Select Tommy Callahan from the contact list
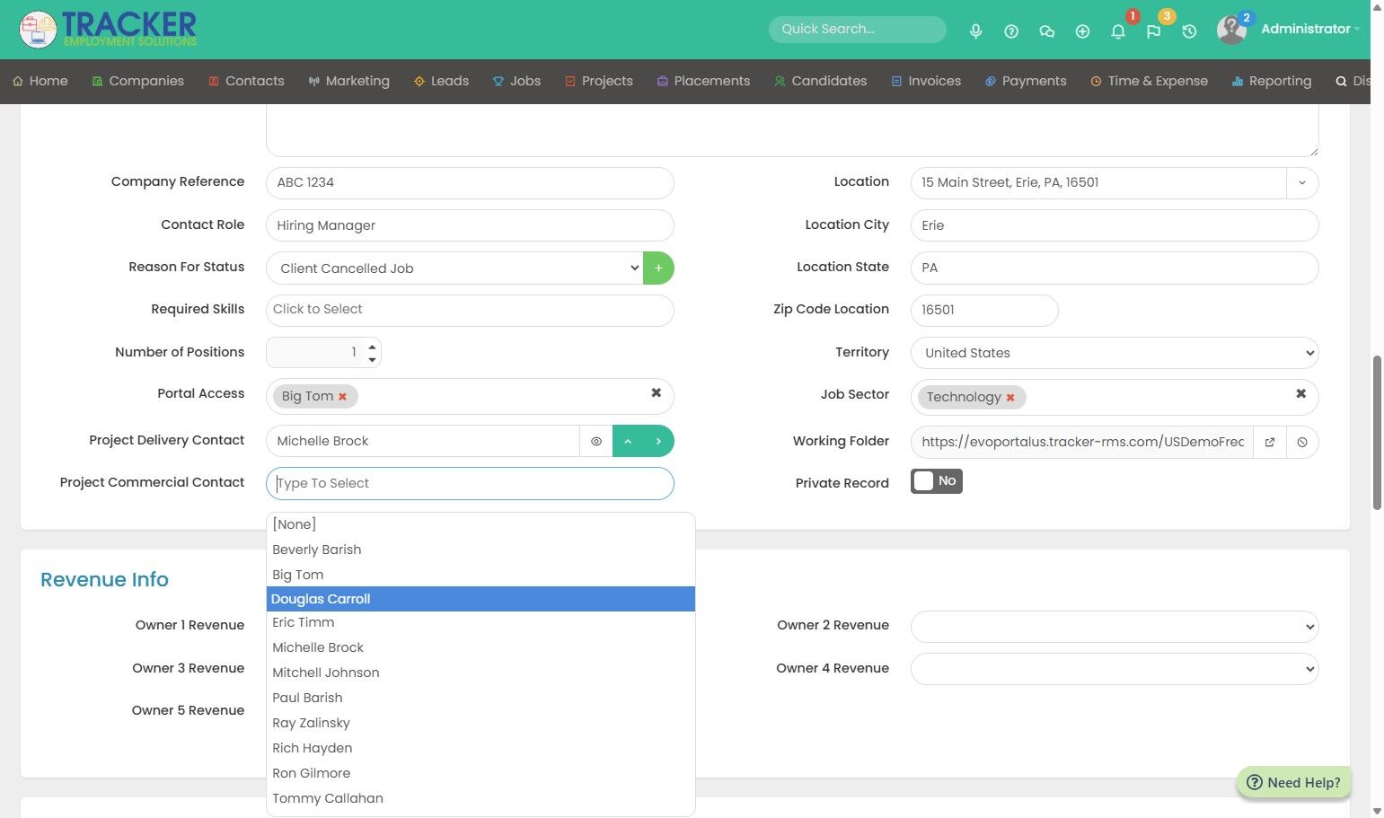This screenshot has width=1384, height=818. (x=480, y=798)
